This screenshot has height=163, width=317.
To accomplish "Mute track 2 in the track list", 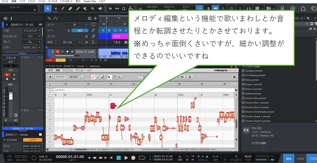I will [58, 52].
